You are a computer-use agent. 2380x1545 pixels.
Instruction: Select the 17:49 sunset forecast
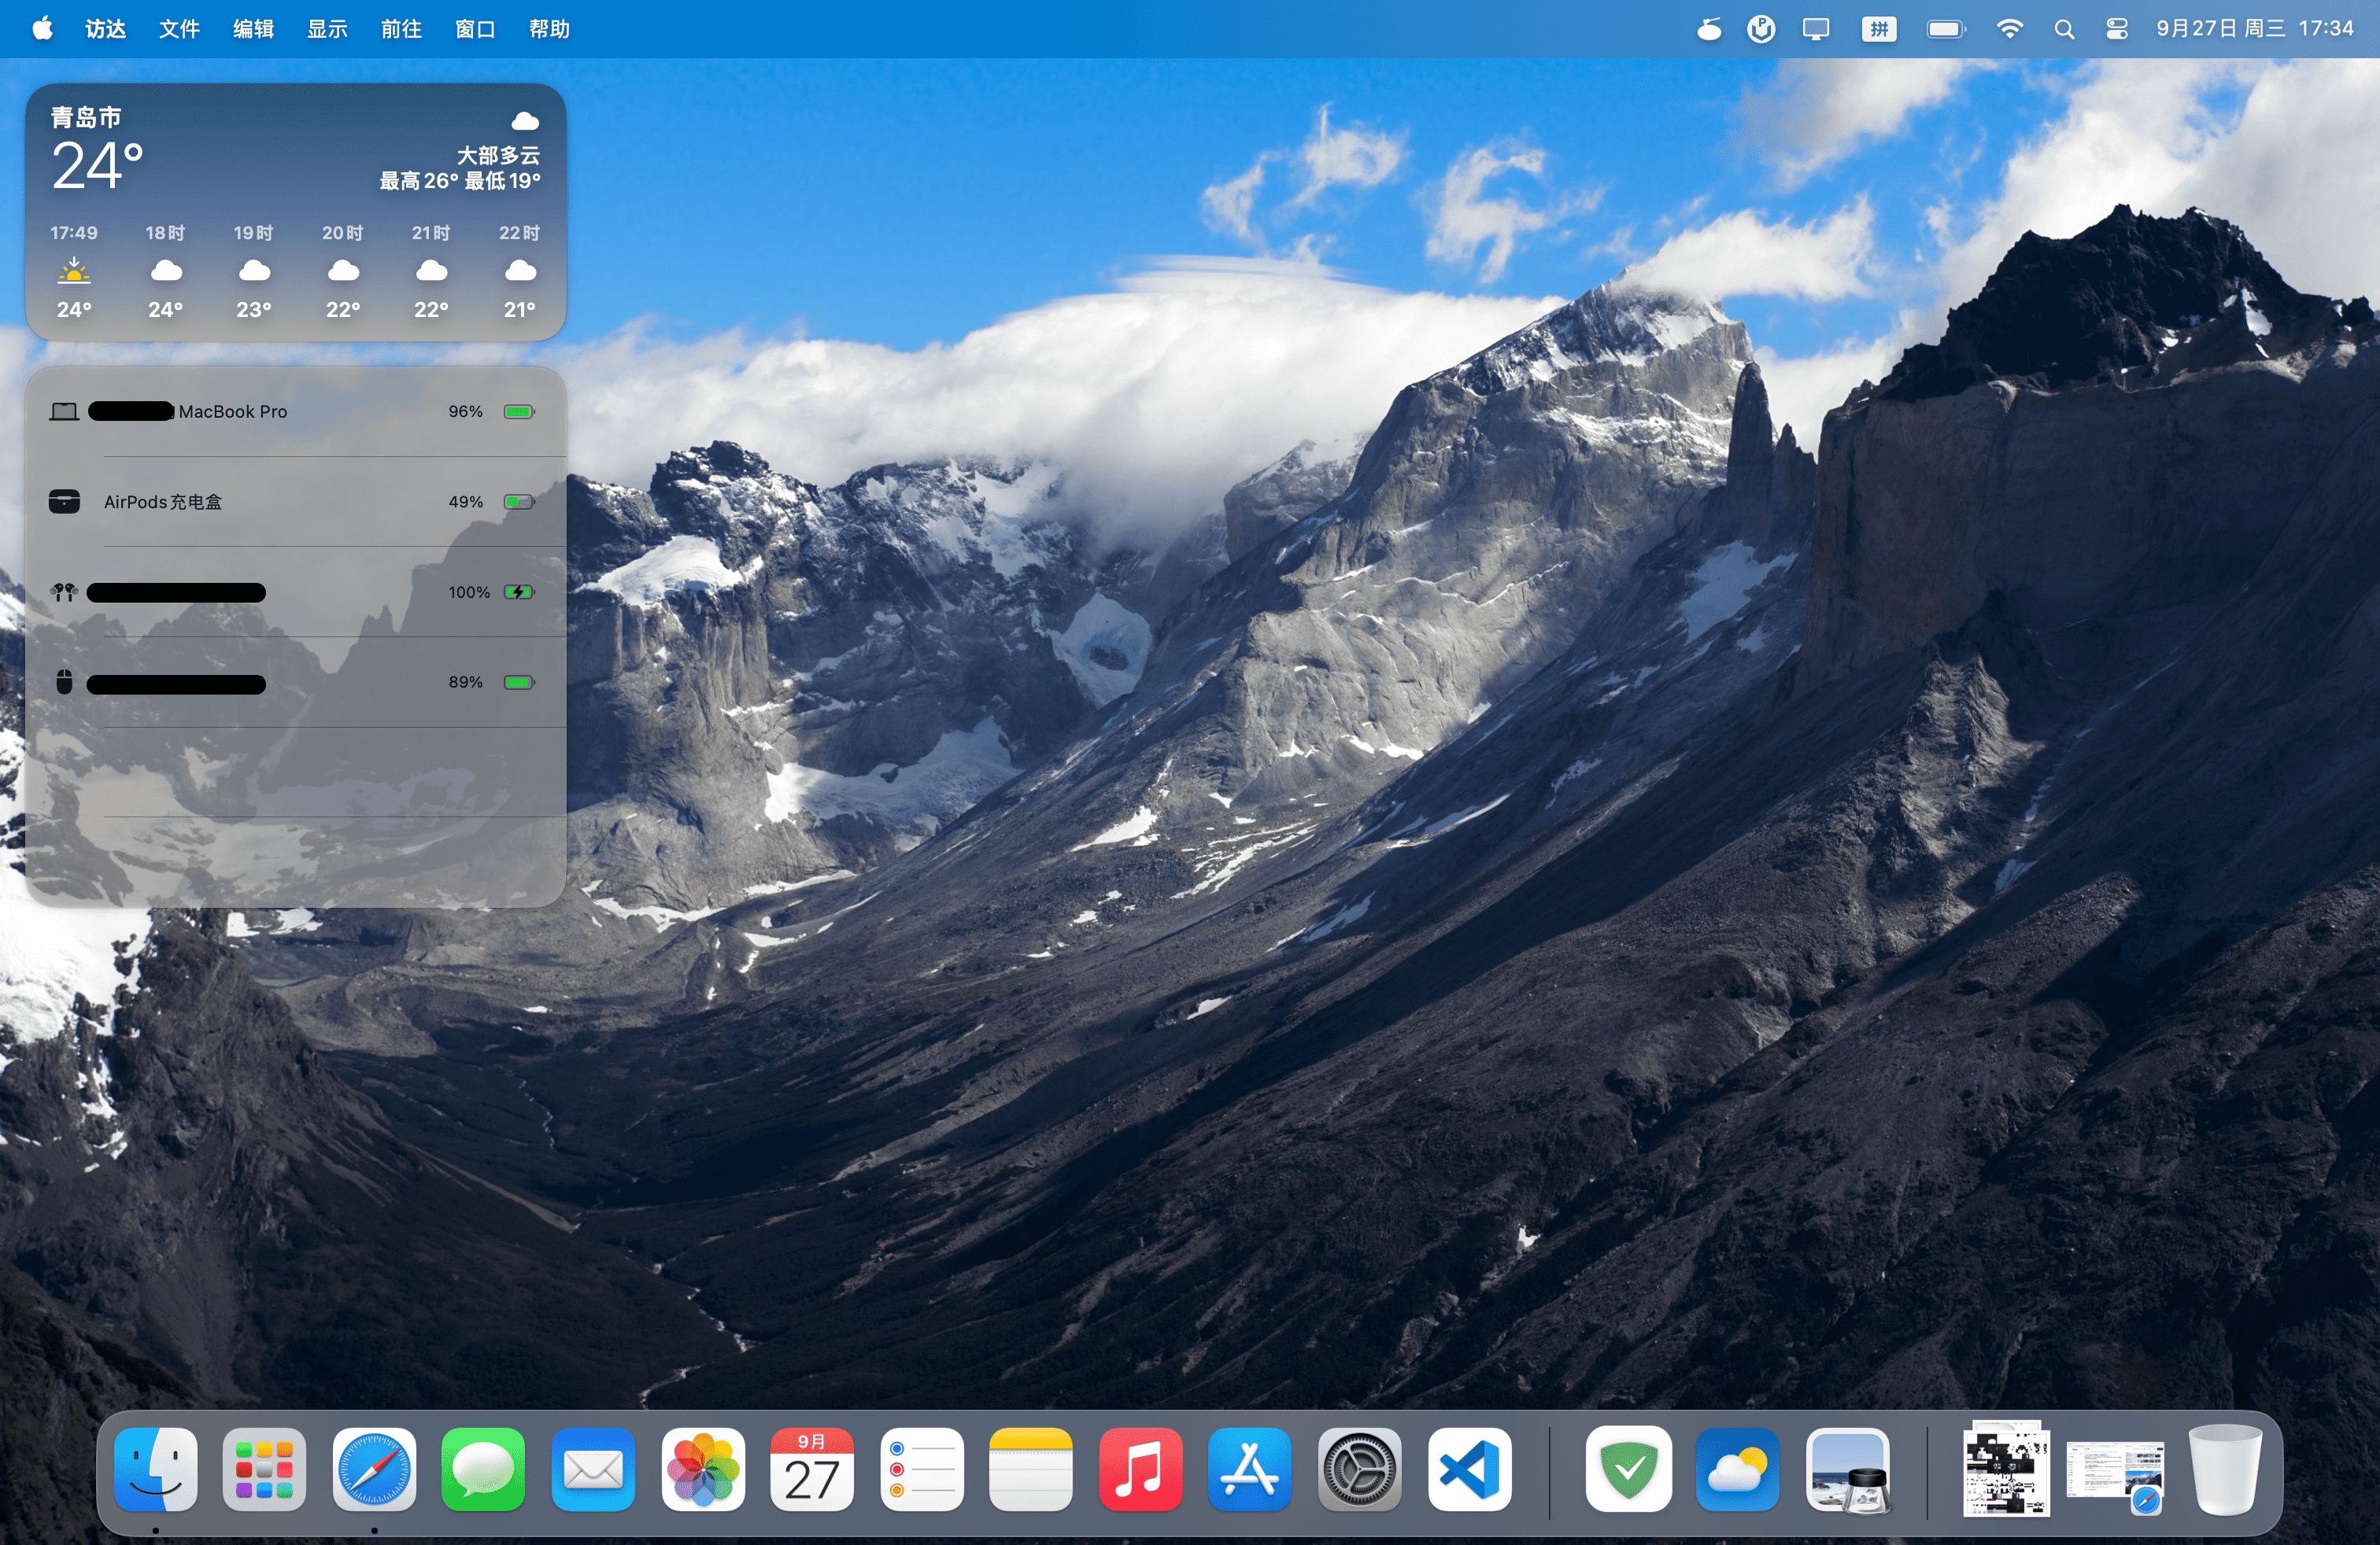tap(74, 271)
